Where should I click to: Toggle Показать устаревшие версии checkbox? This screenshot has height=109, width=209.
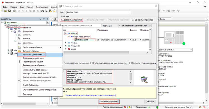pyautogui.click(x=131, y=63)
